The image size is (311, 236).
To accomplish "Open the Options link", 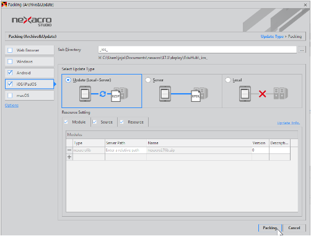I will pyautogui.click(x=12, y=106).
